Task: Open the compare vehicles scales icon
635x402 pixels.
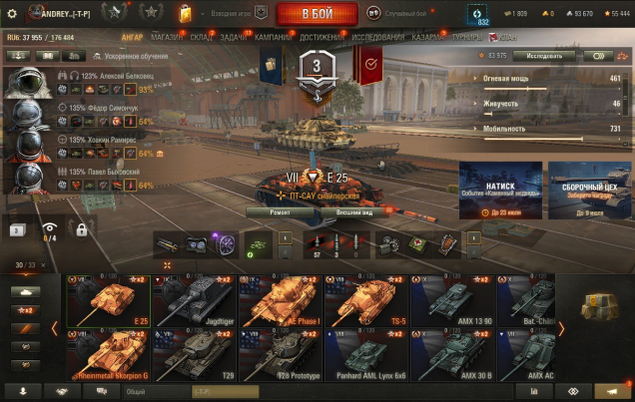Action: coord(622,56)
